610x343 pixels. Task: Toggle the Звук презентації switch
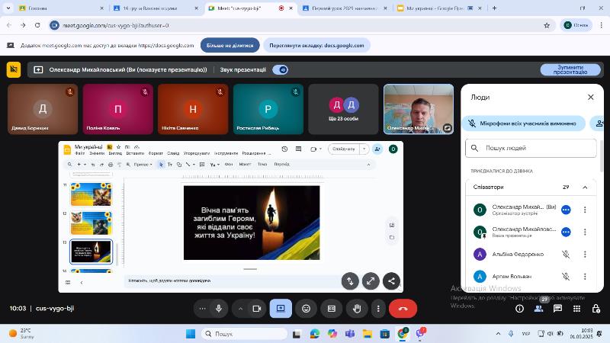click(x=280, y=69)
